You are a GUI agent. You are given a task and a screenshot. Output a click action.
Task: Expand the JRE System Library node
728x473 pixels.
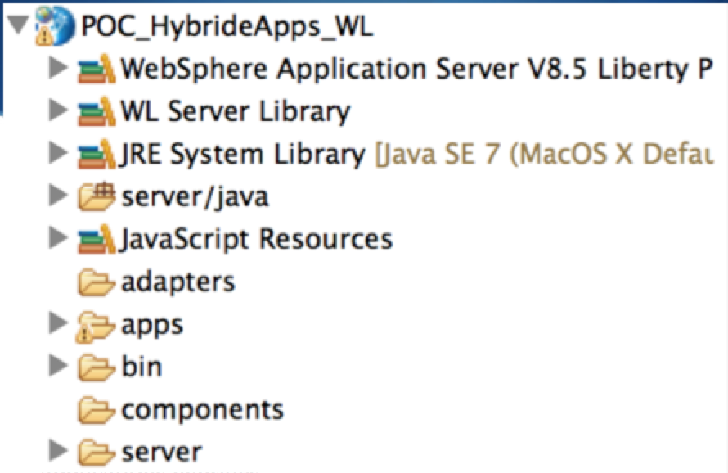56,153
